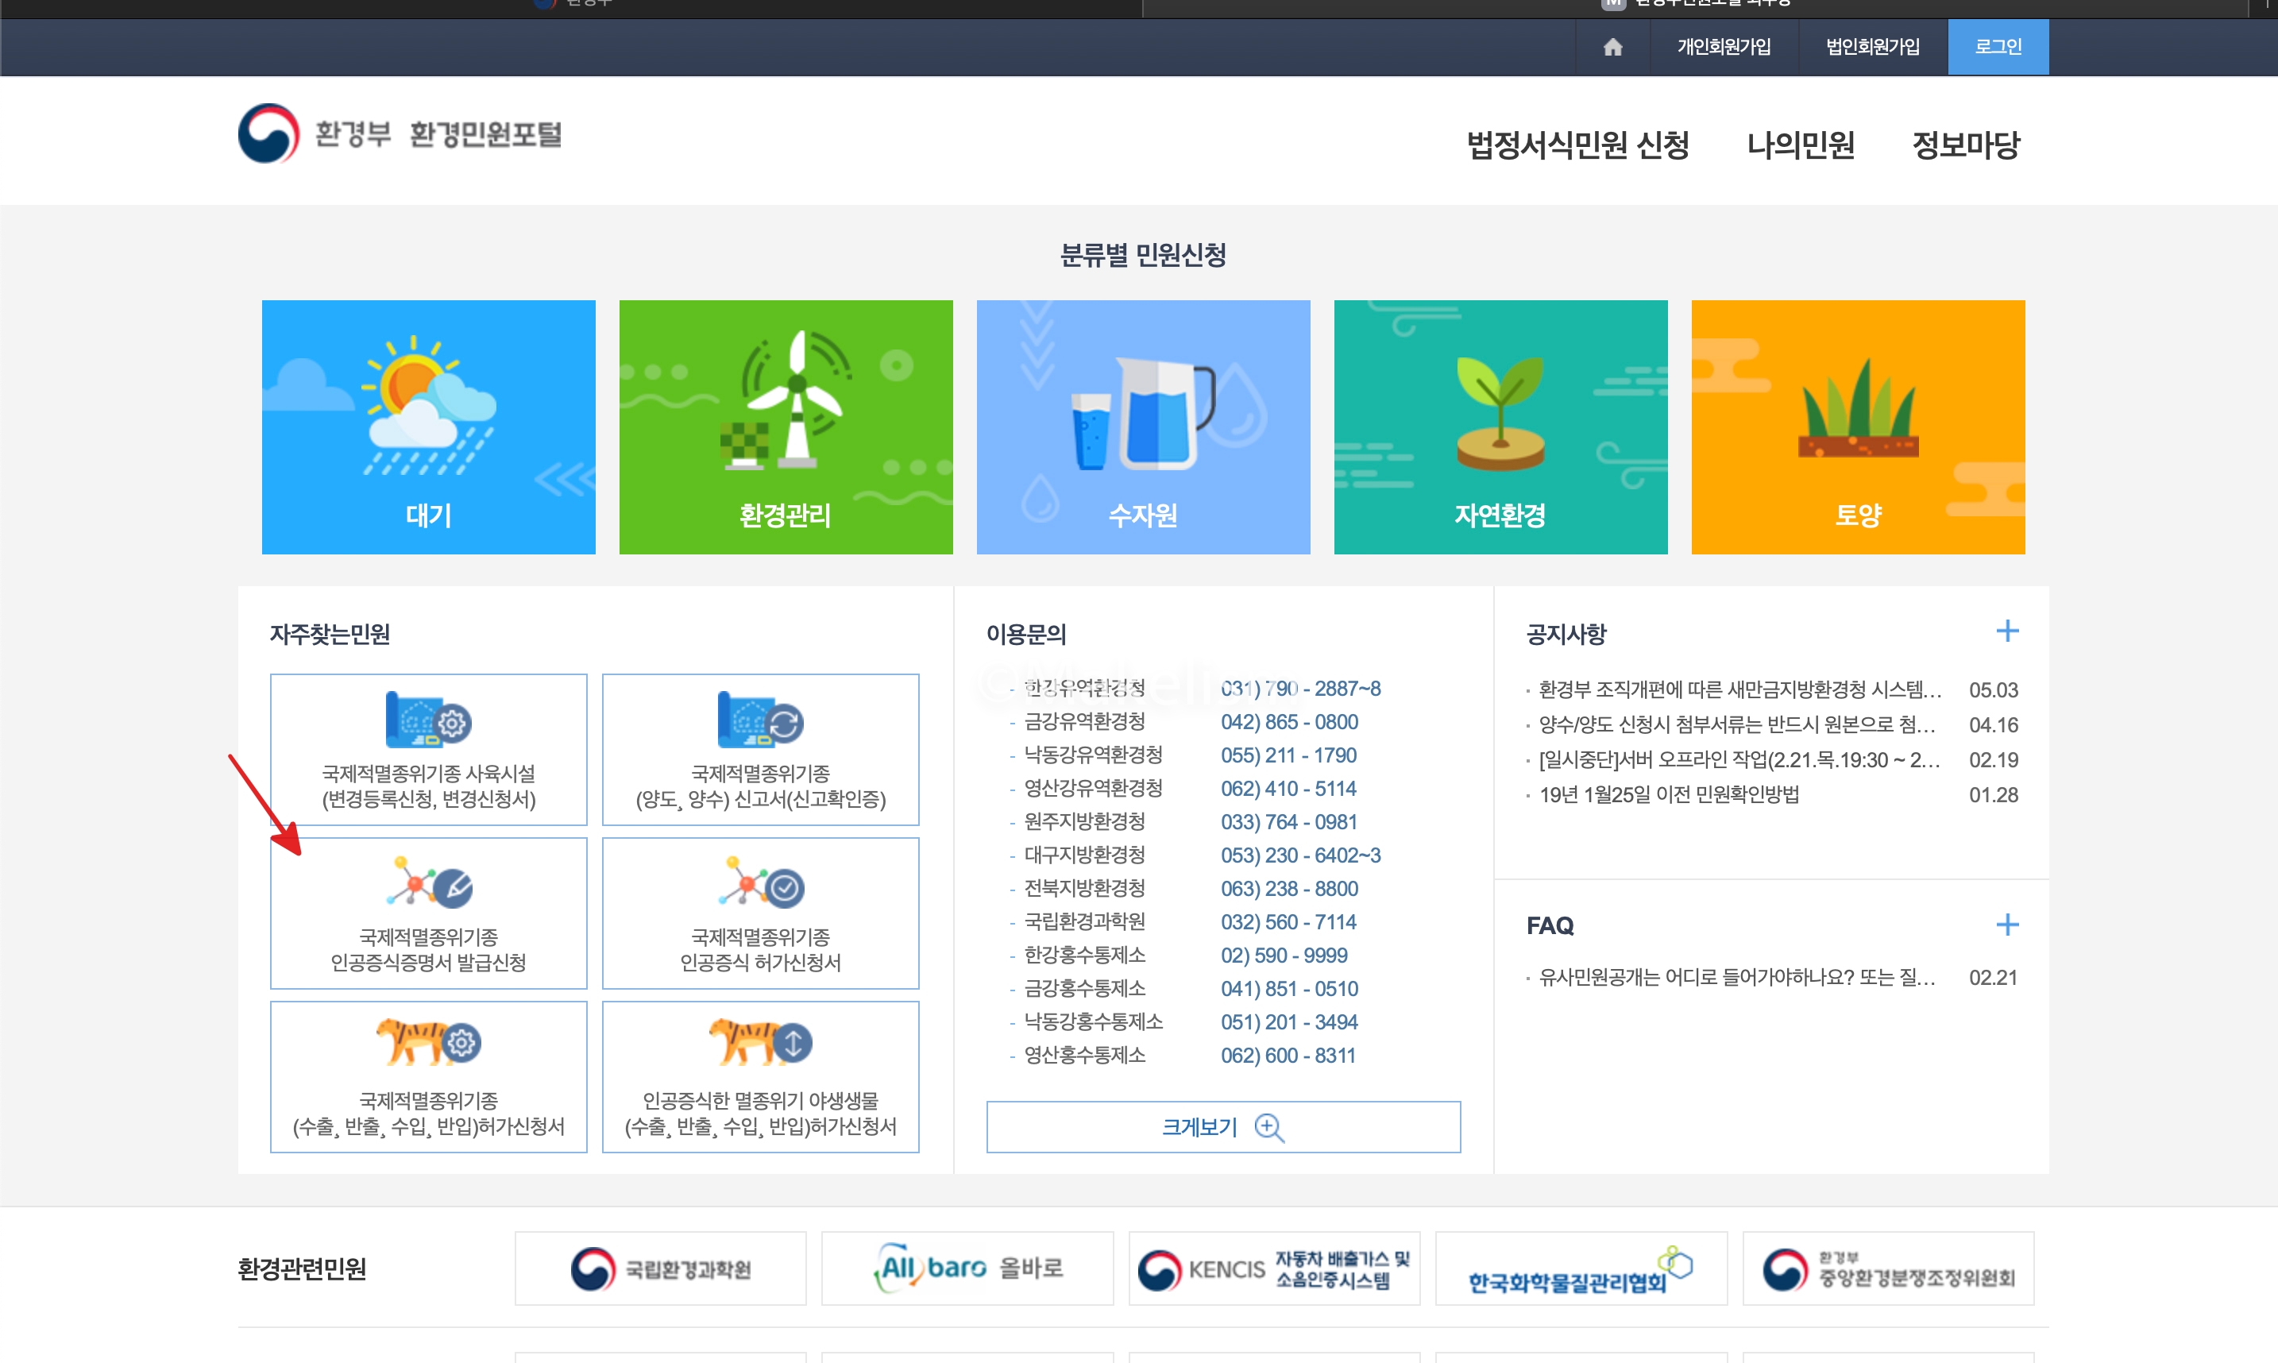Screen dimensions: 2278x1363
Task: Open the 환경관리 wind turbine tile
Action: coord(785,427)
